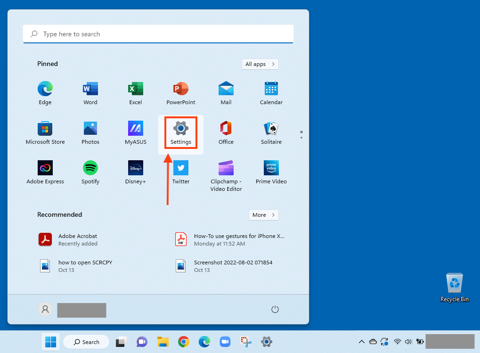Open the Spotify music app
This screenshot has width=480, height=353.
(90, 172)
